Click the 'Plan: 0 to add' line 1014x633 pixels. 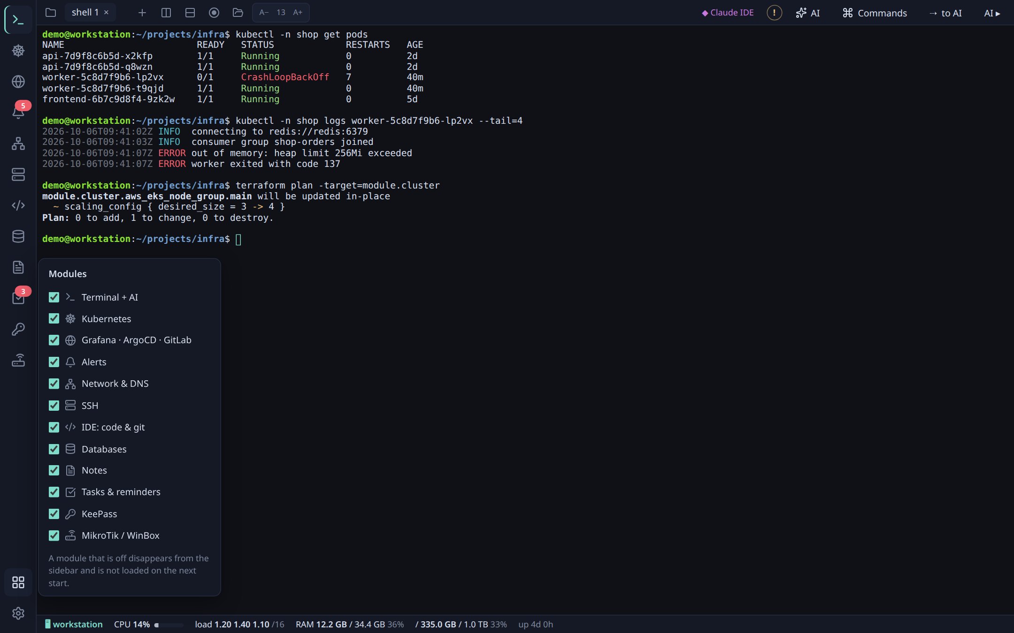[158, 218]
